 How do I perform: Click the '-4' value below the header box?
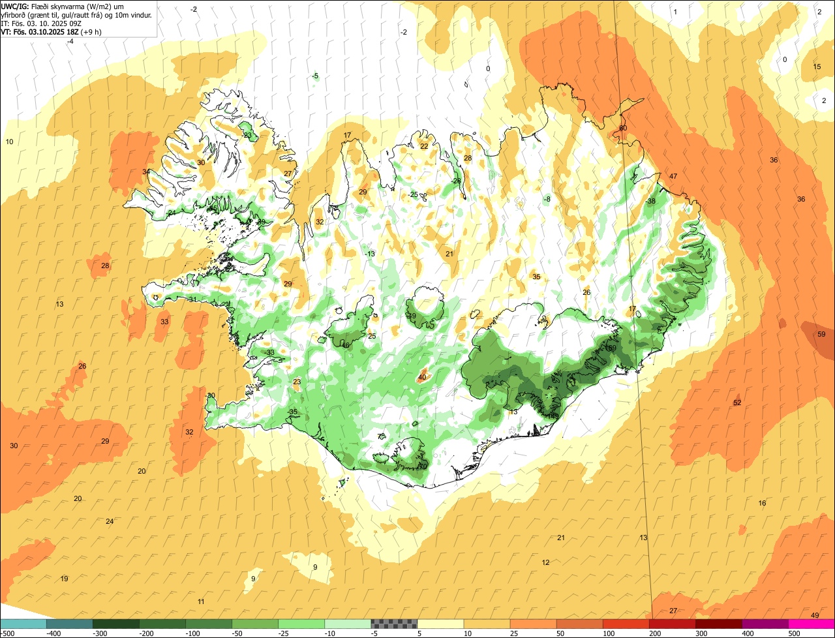pyautogui.click(x=70, y=41)
